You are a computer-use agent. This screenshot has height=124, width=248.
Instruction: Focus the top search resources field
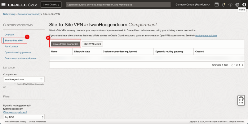118,5
